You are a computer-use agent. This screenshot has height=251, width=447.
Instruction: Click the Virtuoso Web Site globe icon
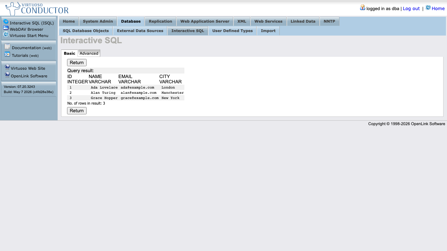7,67
